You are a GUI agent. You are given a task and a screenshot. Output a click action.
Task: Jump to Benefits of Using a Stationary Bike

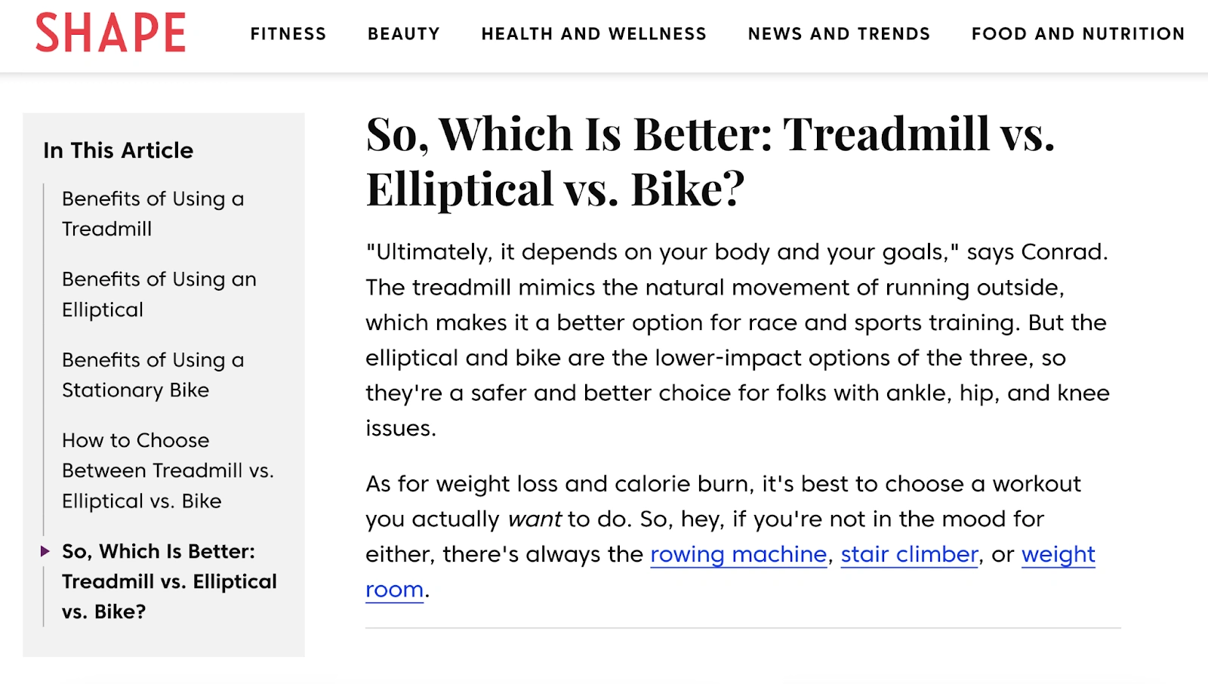153,375
